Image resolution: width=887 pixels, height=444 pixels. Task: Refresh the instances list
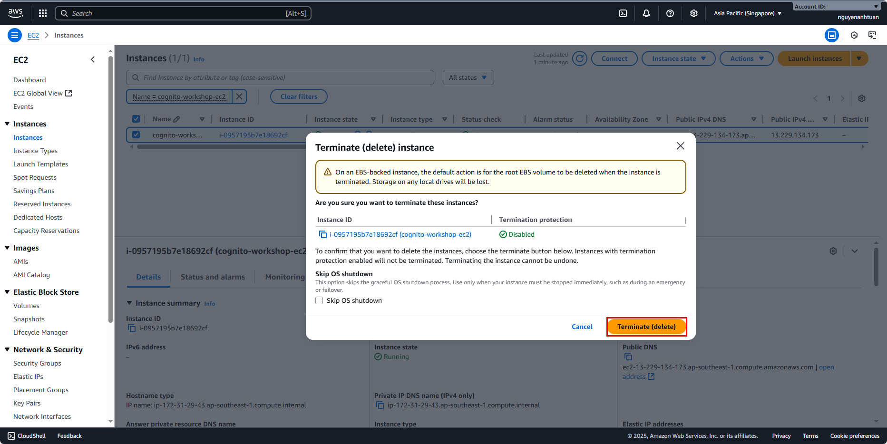579,58
